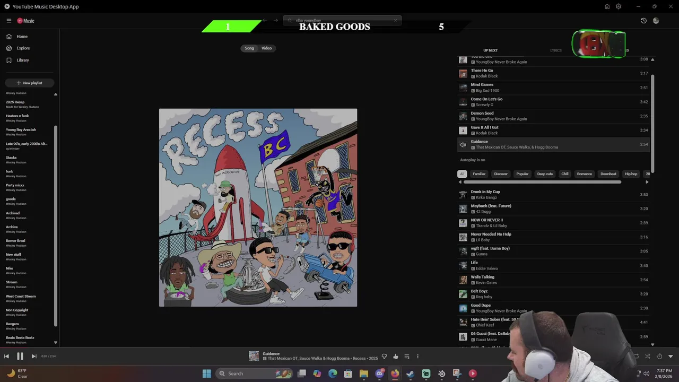Select the Familiar filter chip
Image resolution: width=679 pixels, height=382 pixels.
click(x=479, y=174)
